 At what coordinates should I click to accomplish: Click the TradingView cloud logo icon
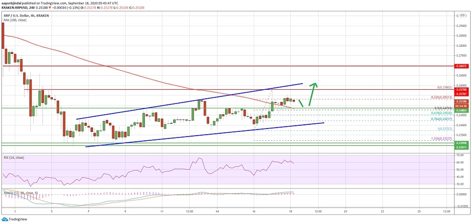(x=6, y=220)
